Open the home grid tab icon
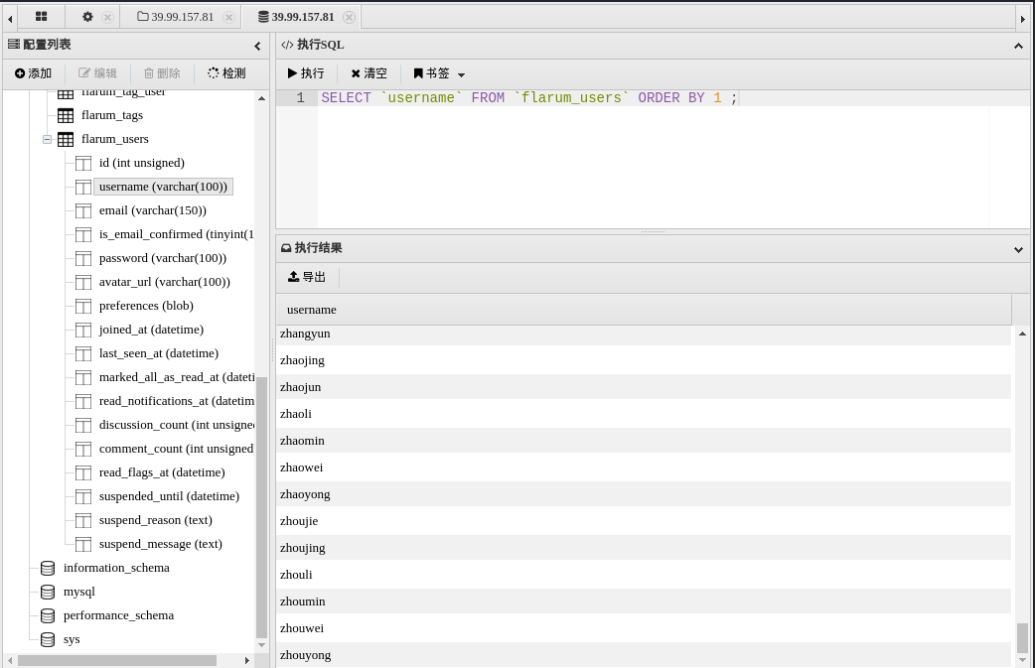1035x668 pixels. click(41, 17)
